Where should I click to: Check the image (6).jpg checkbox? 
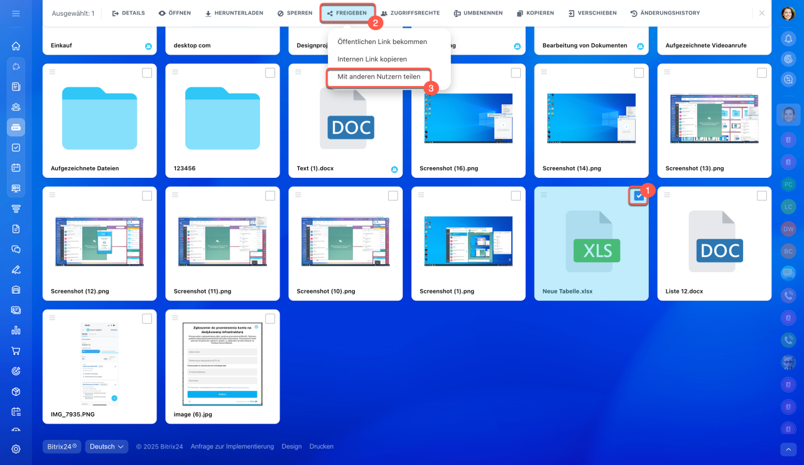[x=270, y=319]
